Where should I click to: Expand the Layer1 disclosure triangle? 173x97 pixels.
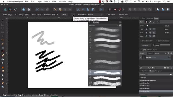140,57
